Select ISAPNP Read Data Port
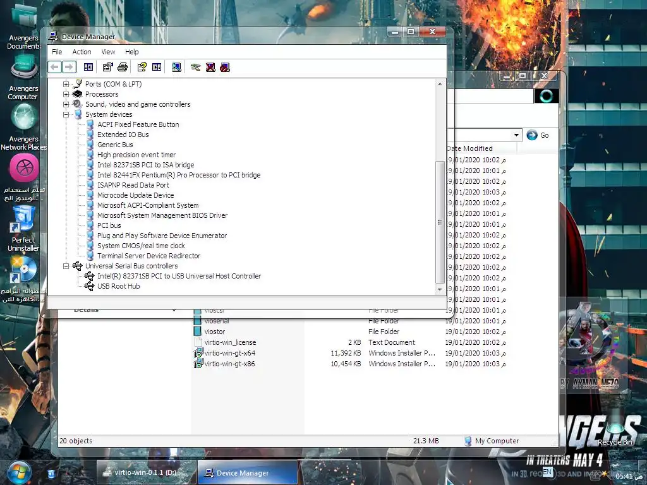The height and width of the screenshot is (485, 647). (133, 185)
